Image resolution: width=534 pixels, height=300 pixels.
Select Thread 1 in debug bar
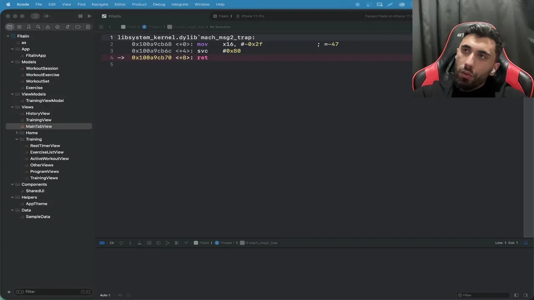pos(224,243)
